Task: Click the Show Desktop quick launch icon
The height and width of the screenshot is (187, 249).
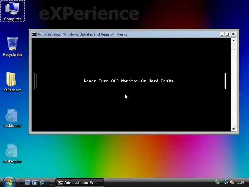Action: (x=28, y=182)
